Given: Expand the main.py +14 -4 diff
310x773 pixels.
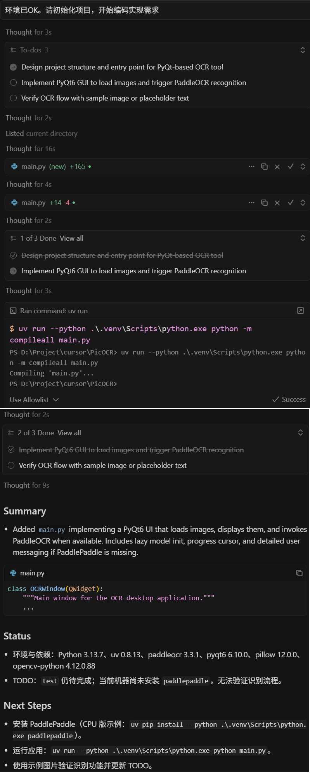Looking at the screenshot, I should pos(303,203).
